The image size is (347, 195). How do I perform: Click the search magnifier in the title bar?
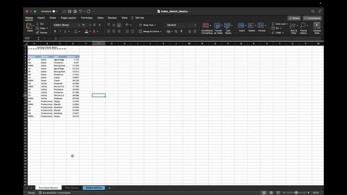[x=313, y=11]
